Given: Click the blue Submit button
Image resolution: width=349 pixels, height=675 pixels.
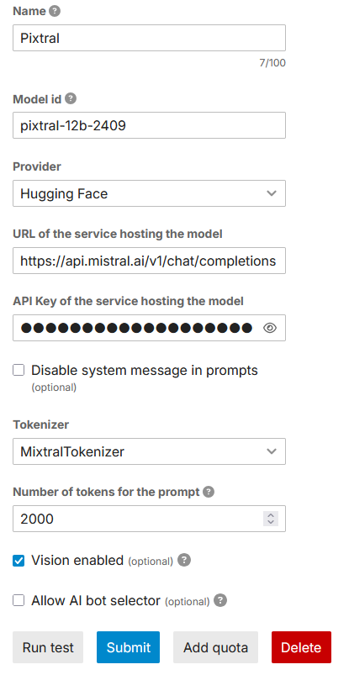Looking at the screenshot, I should [129, 647].
